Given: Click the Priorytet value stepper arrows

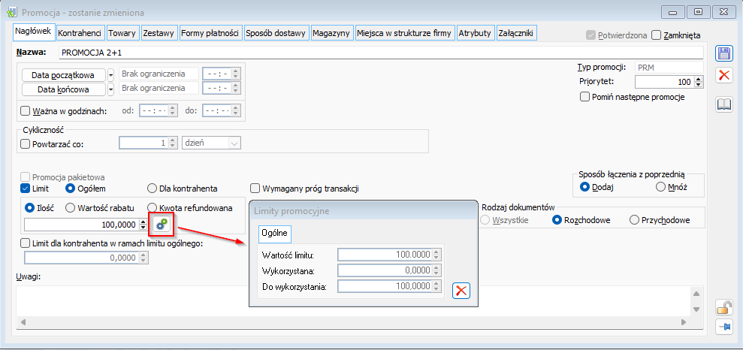Looking at the screenshot, I should point(699,82).
